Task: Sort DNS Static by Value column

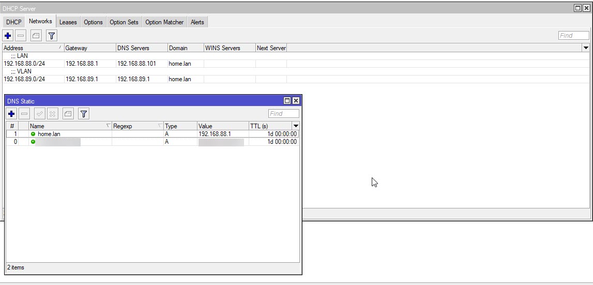Action: tap(223, 126)
